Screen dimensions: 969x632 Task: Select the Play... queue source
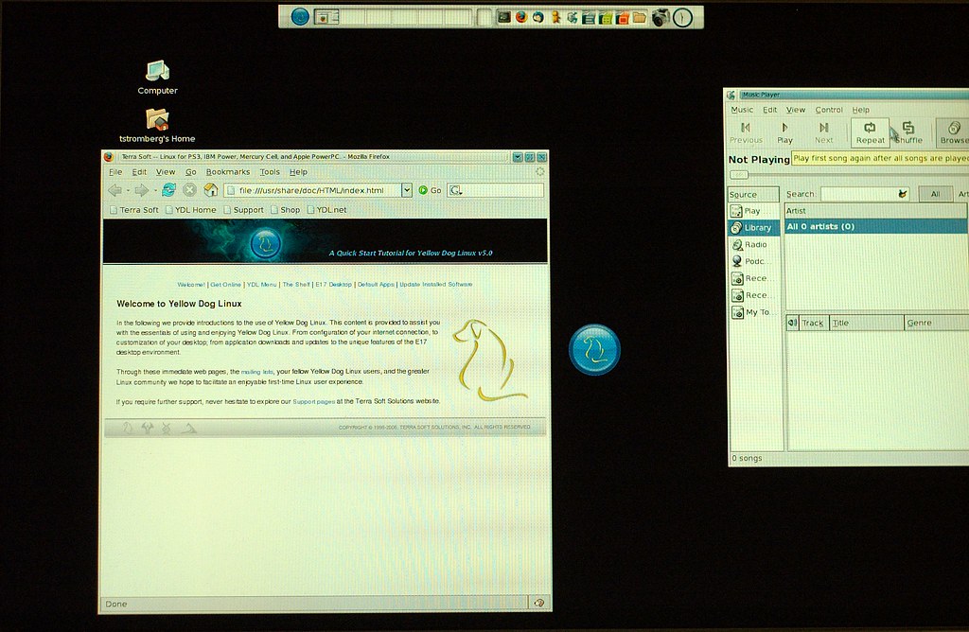click(x=754, y=211)
